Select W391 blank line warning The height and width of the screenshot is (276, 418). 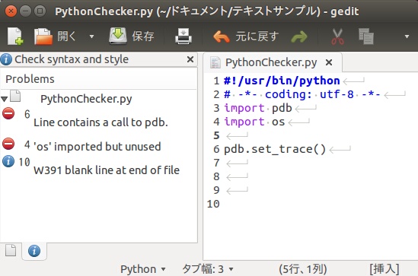coord(107,170)
